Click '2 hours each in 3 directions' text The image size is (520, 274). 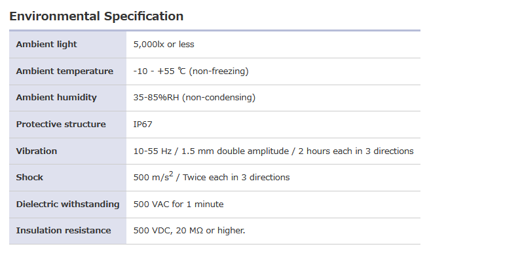tap(356, 151)
